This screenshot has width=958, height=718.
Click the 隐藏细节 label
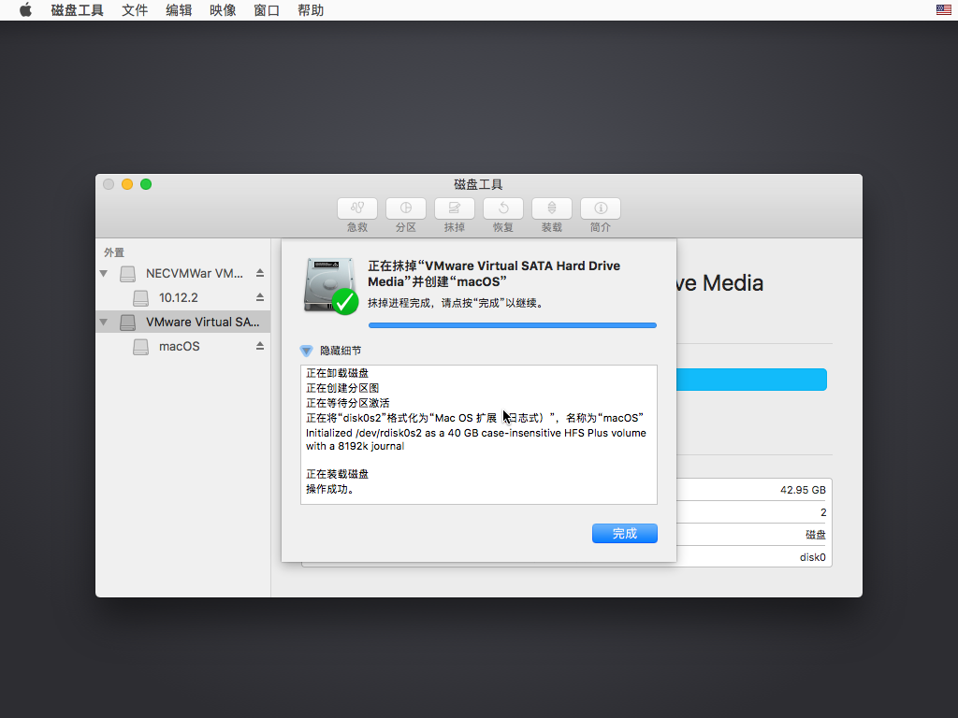341,351
